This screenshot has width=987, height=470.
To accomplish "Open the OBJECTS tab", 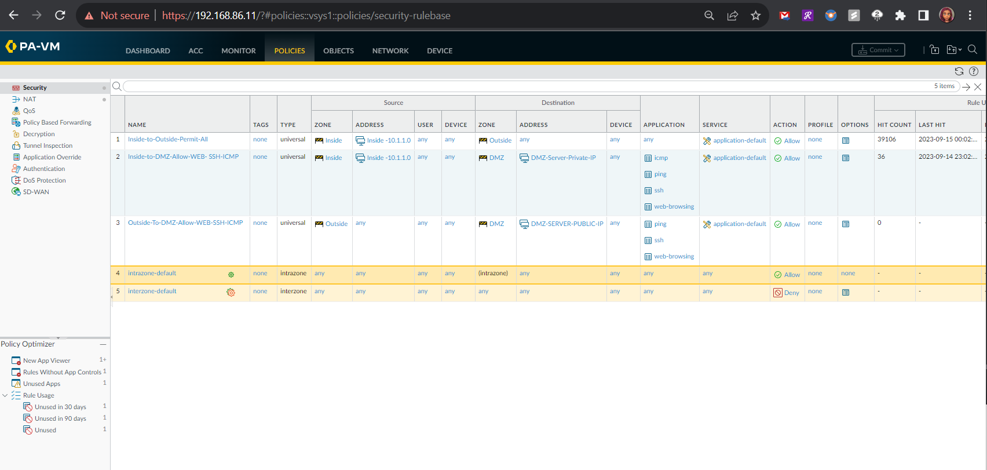I will click(x=338, y=51).
